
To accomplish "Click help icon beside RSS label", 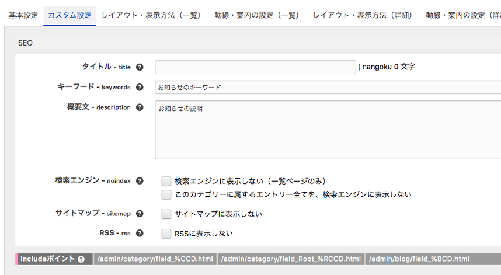I will 140,234.
